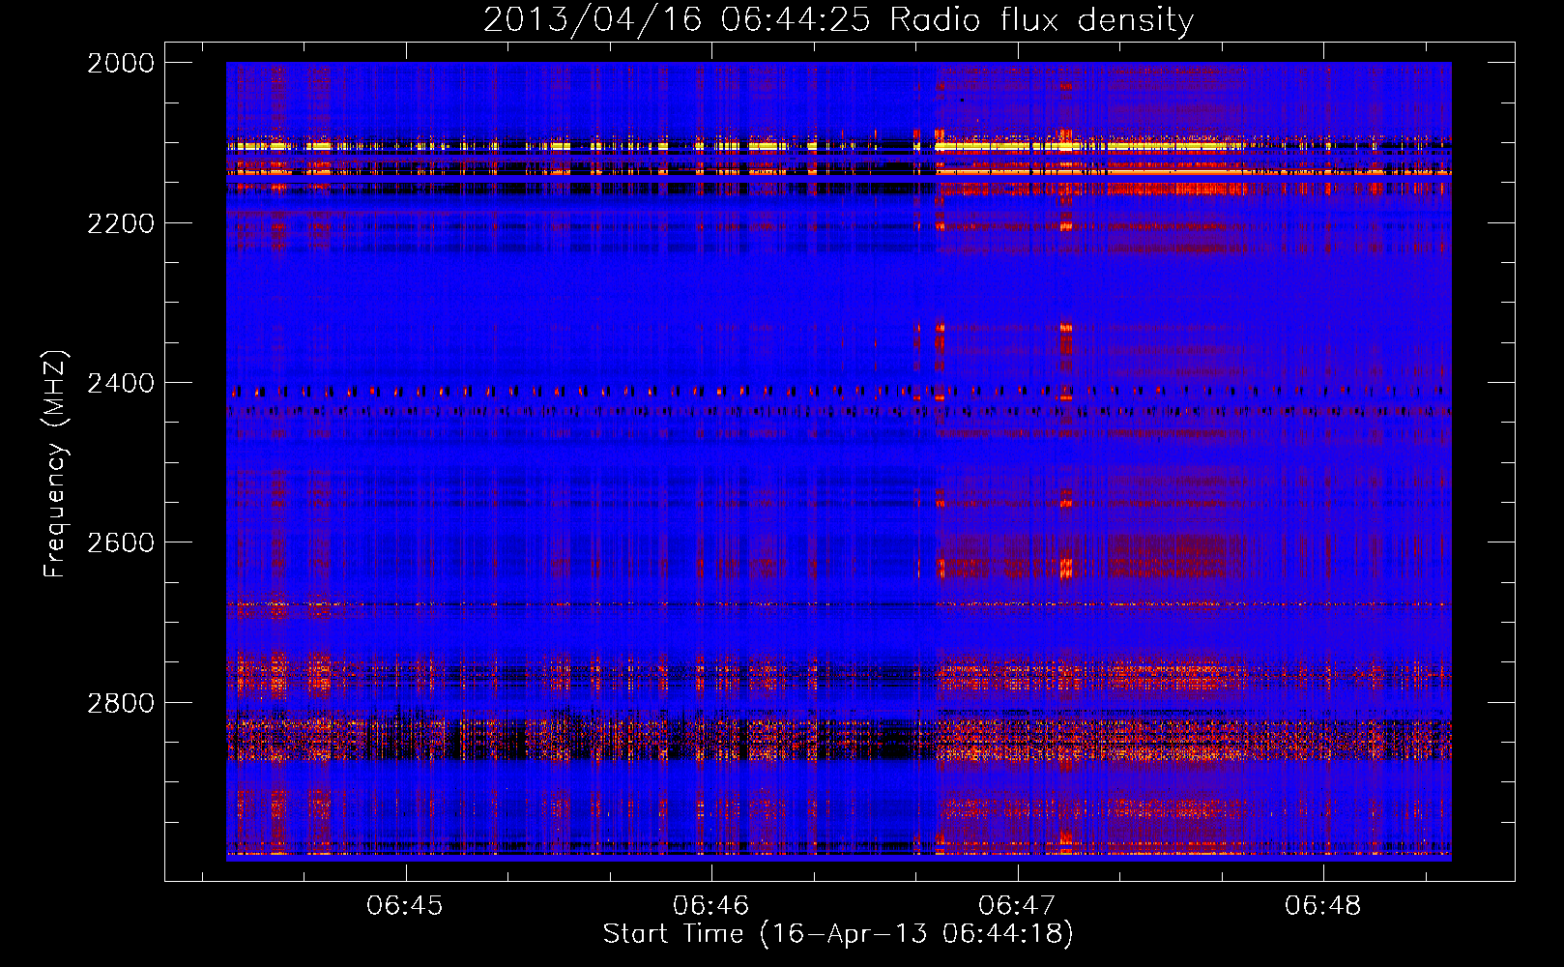Viewport: 1564px width, 967px height.
Task: Click the "Start Time (16-Apr-13 06:44:18)" axis label
Action: (838, 934)
